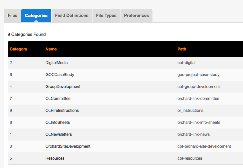
Task: Click the GroupDevelopment category name
Action: pos(63,87)
